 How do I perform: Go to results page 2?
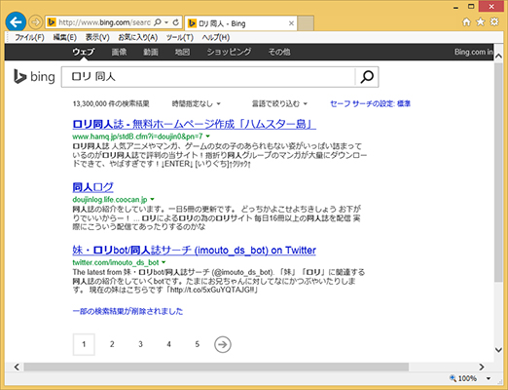[112, 344]
